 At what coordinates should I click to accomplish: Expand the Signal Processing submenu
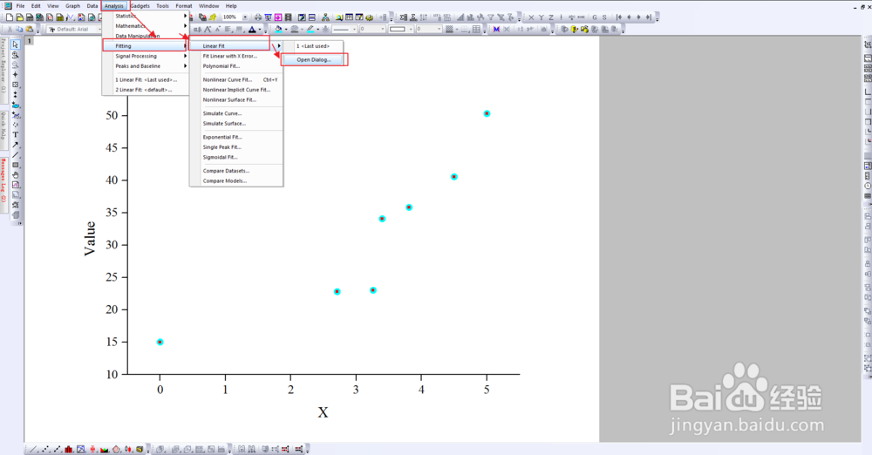145,56
